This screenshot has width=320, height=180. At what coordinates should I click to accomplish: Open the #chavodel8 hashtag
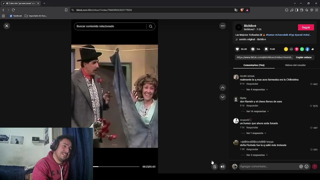point(282,35)
